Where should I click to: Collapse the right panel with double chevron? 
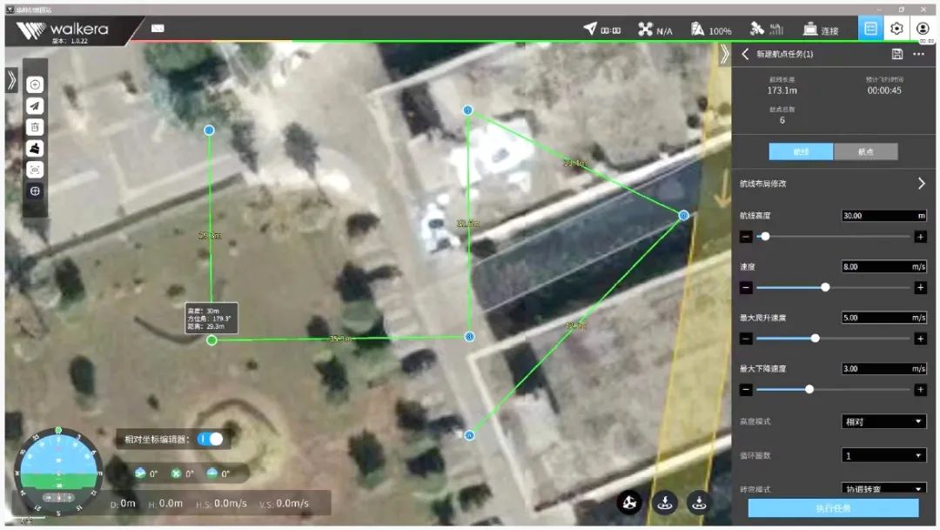(724, 54)
